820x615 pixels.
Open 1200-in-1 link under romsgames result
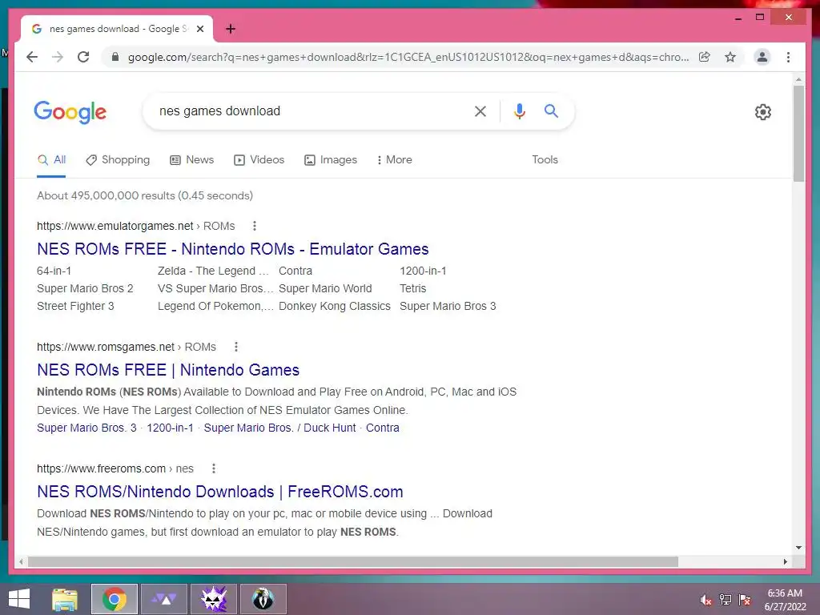coord(170,428)
